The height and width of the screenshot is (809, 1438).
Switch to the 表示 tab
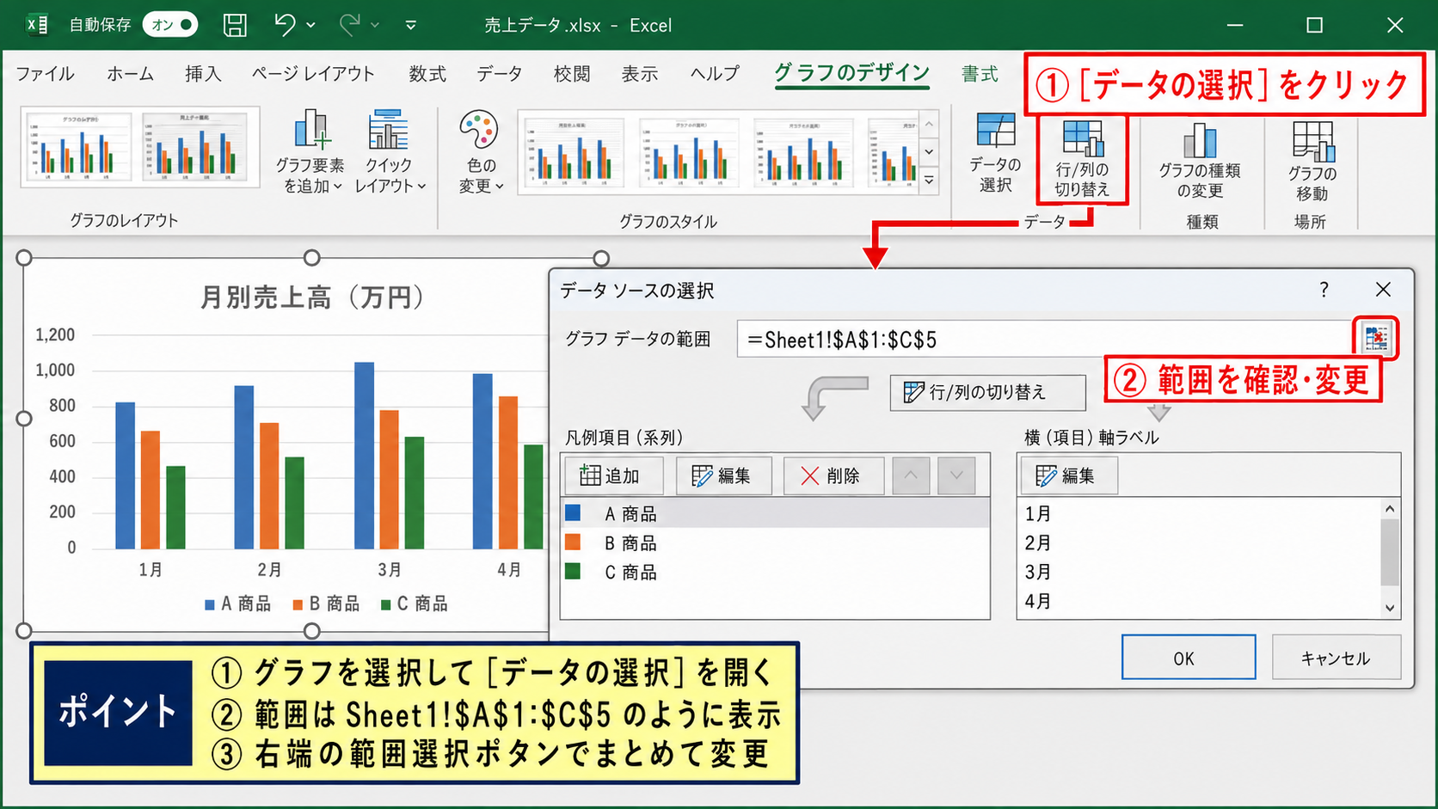tap(640, 74)
